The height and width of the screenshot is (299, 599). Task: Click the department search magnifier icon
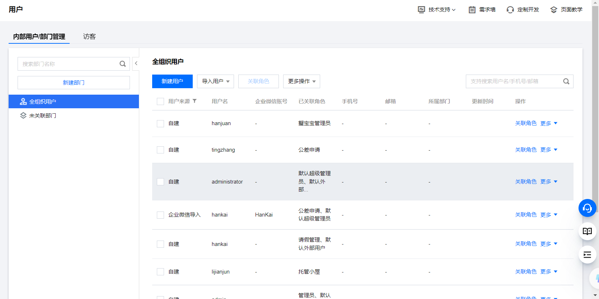pyautogui.click(x=123, y=64)
